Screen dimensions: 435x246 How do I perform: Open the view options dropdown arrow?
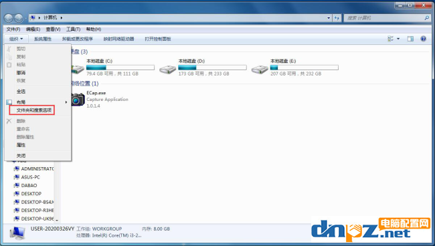398,39
